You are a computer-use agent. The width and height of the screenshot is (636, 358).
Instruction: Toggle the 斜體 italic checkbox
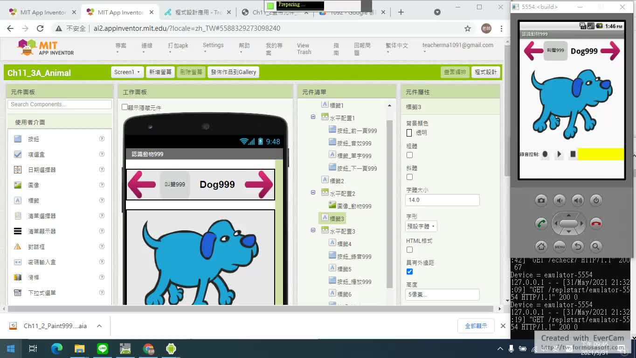click(x=409, y=177)
